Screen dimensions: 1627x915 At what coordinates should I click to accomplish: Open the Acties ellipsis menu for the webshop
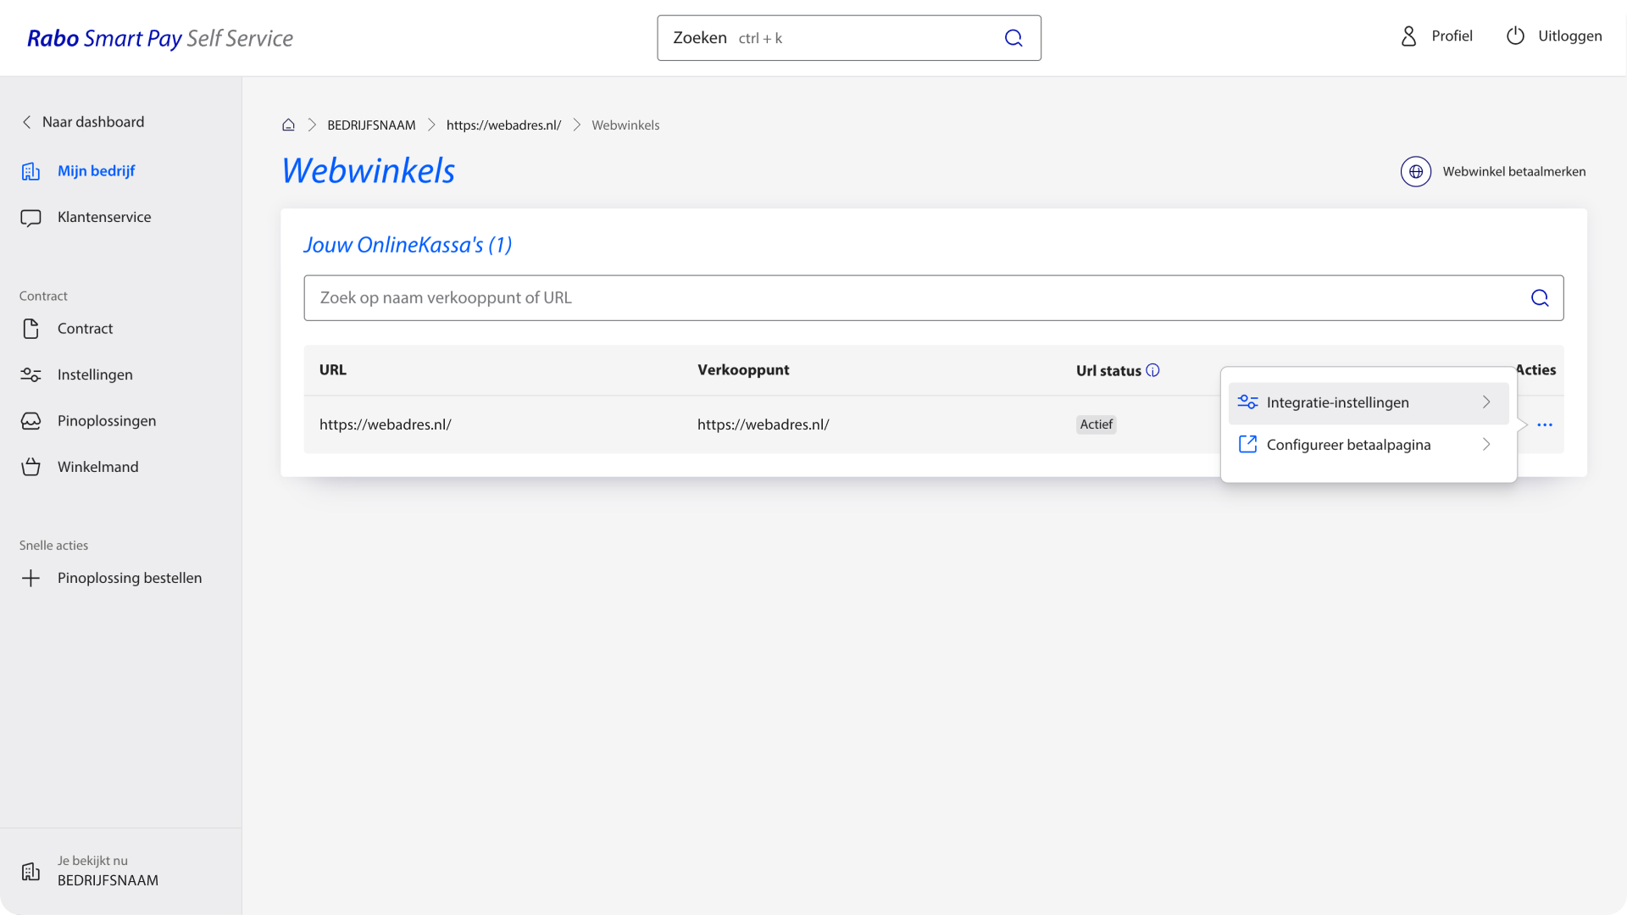(1544, 424)
